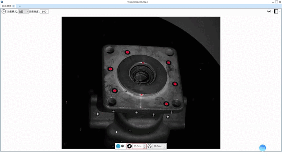Click the circular target icon in toolbar
Screen dimensions: 282x158
[4, 11]
